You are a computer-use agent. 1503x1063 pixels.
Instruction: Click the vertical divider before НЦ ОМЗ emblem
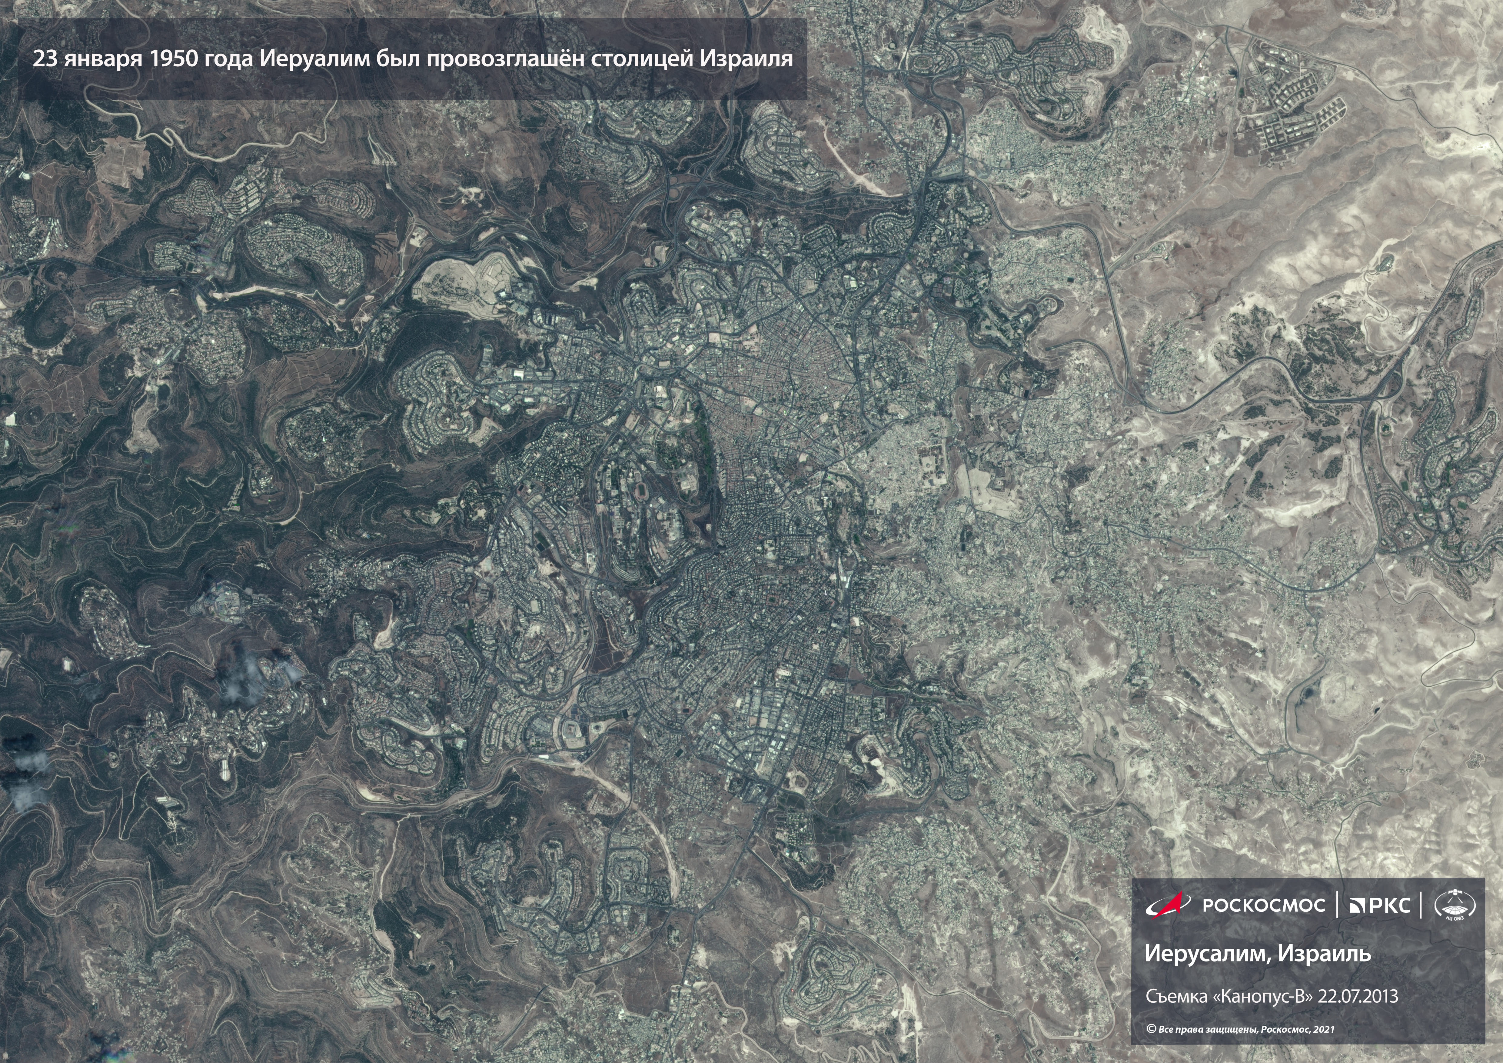click(1421, 905)
